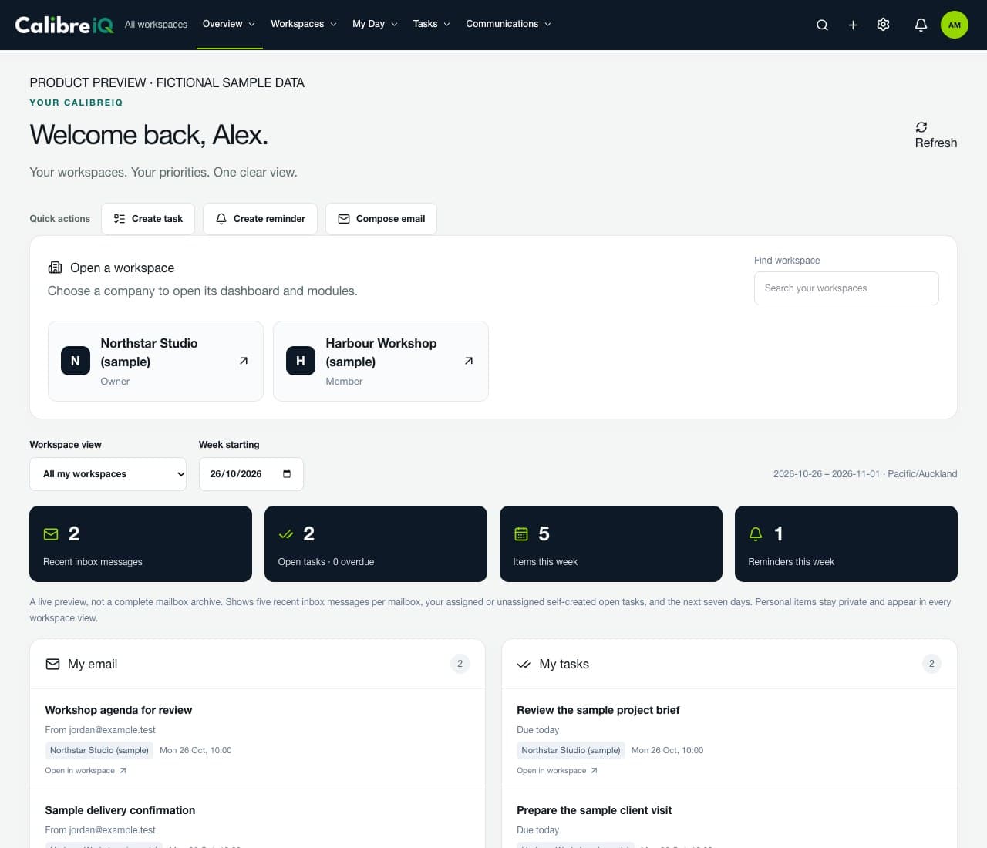Click the N avatar of Northstar Studio
The image size is (987, 848).
[x=76, y=361]
